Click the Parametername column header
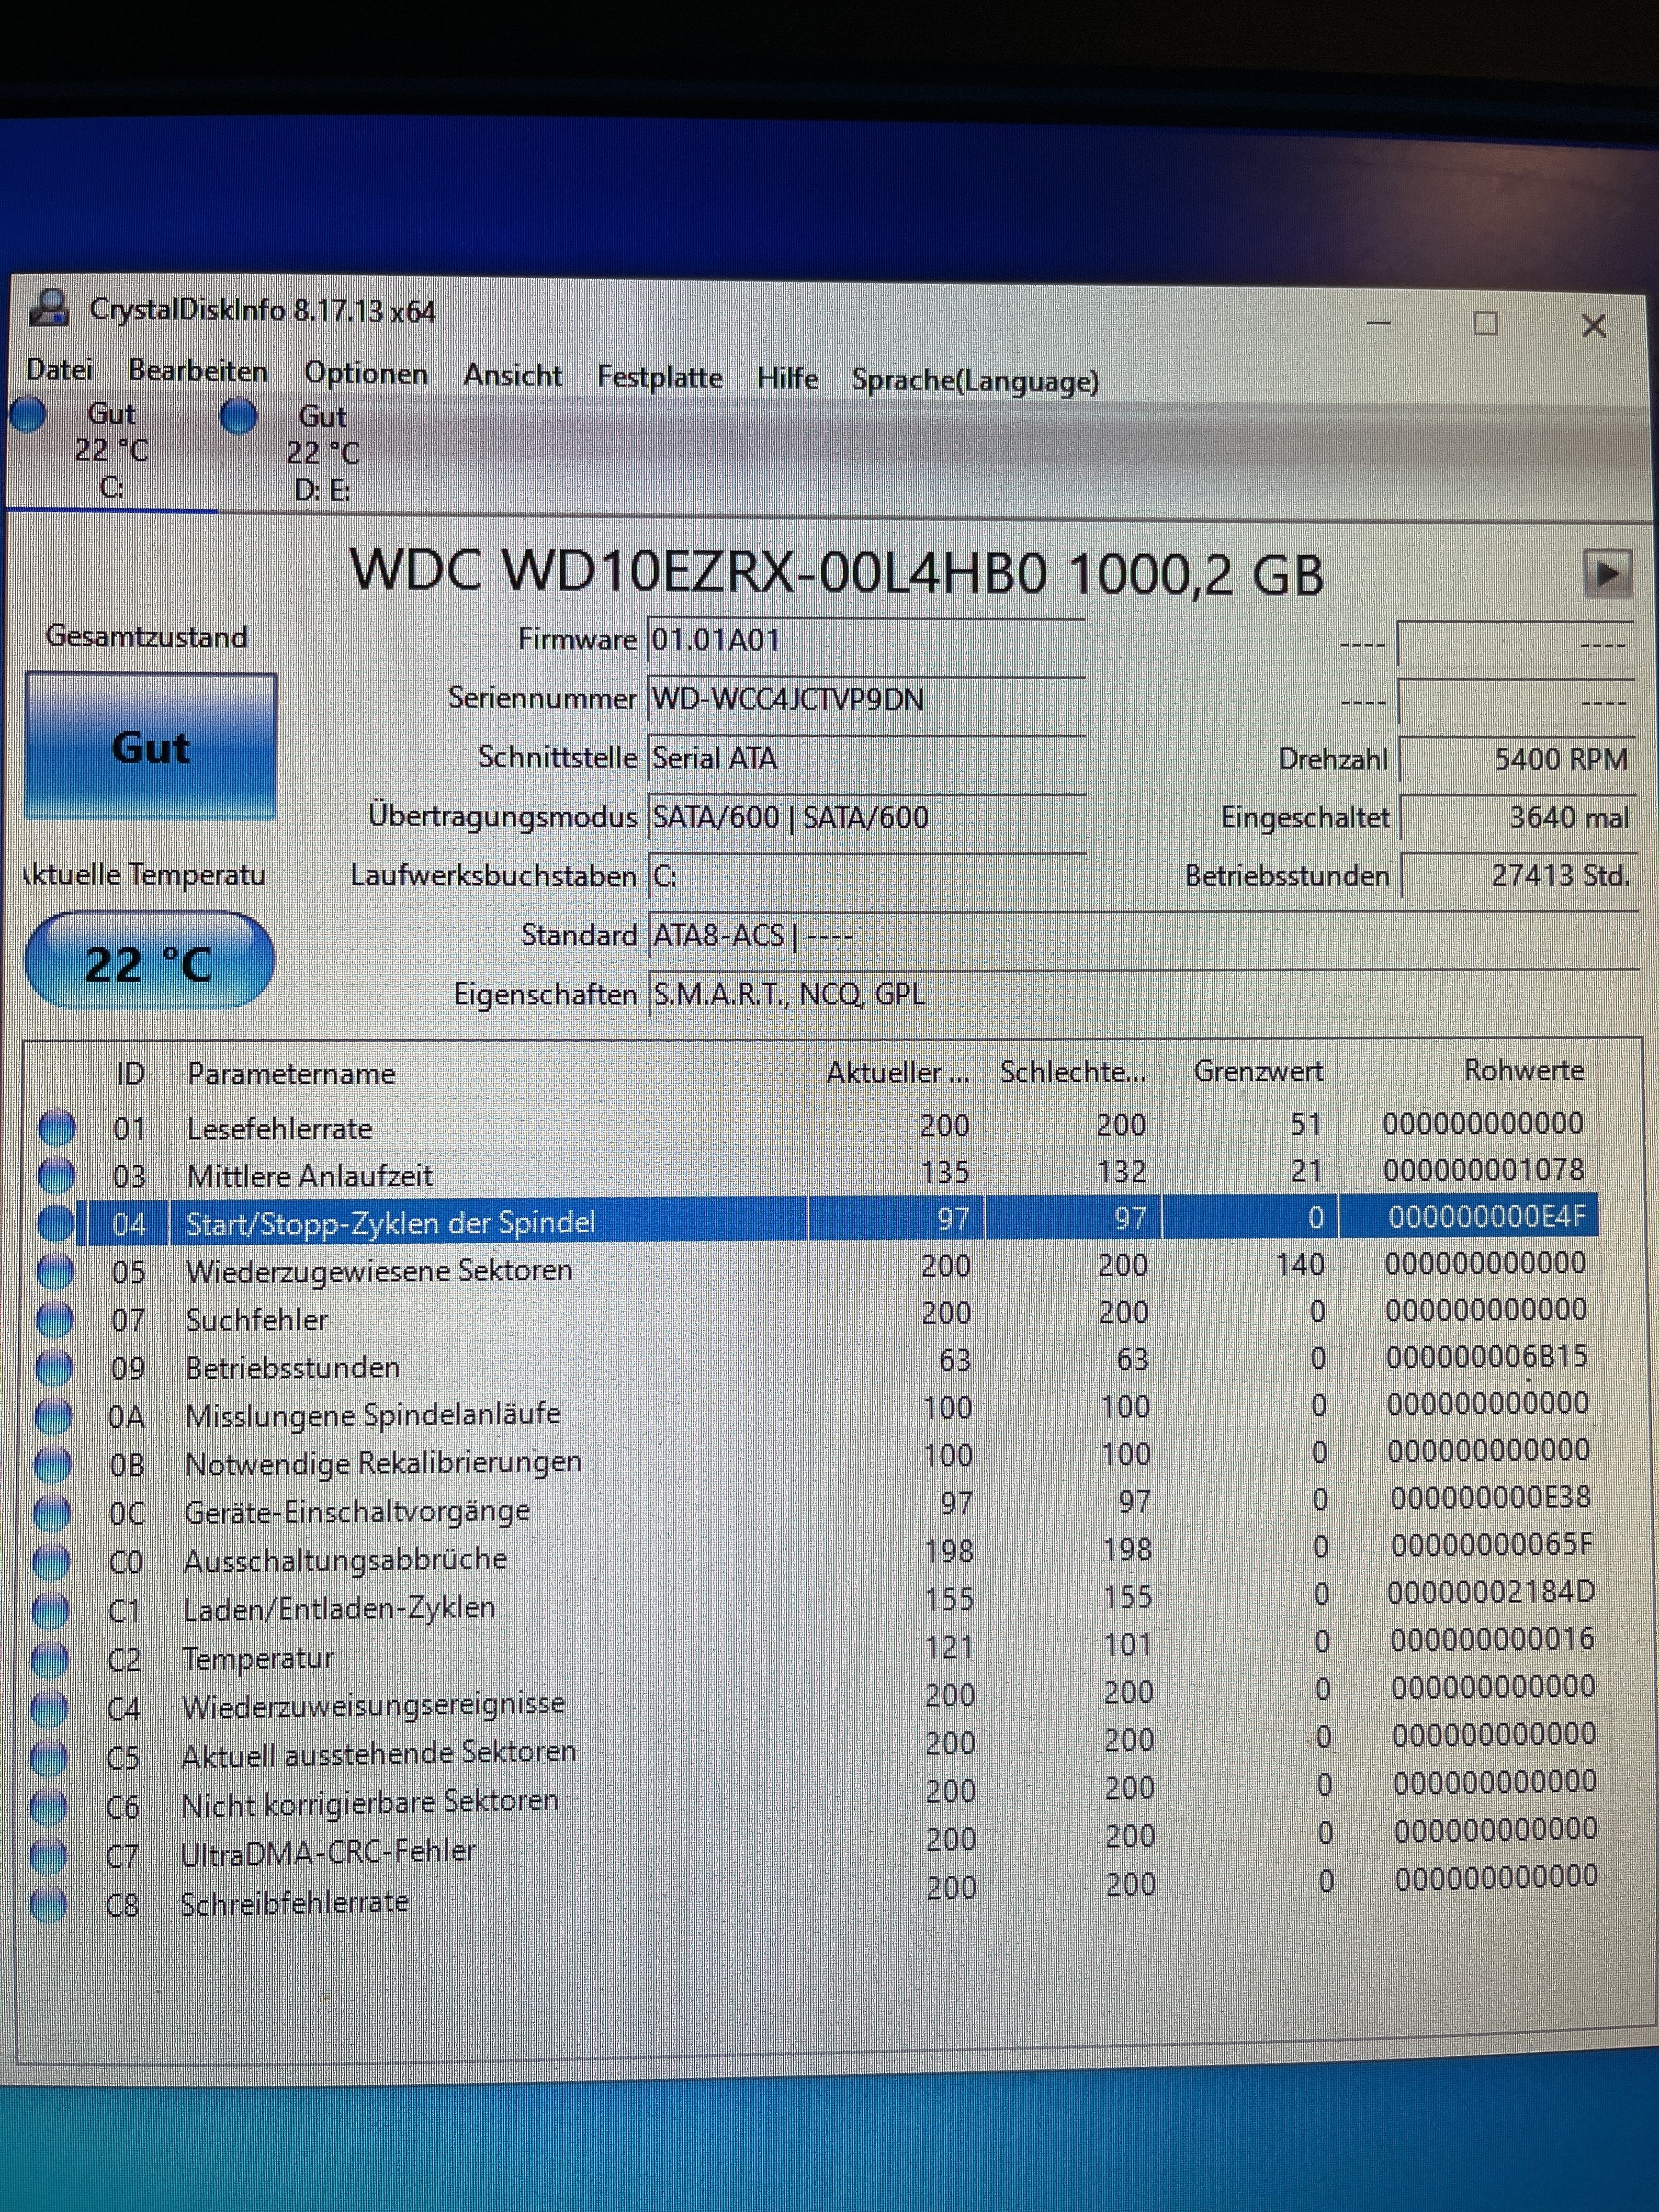The image size is (1659, 2212). (291, 1074)
